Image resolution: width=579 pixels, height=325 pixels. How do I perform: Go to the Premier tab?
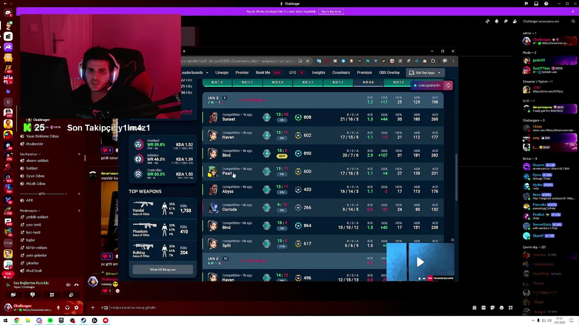(242, 73)
